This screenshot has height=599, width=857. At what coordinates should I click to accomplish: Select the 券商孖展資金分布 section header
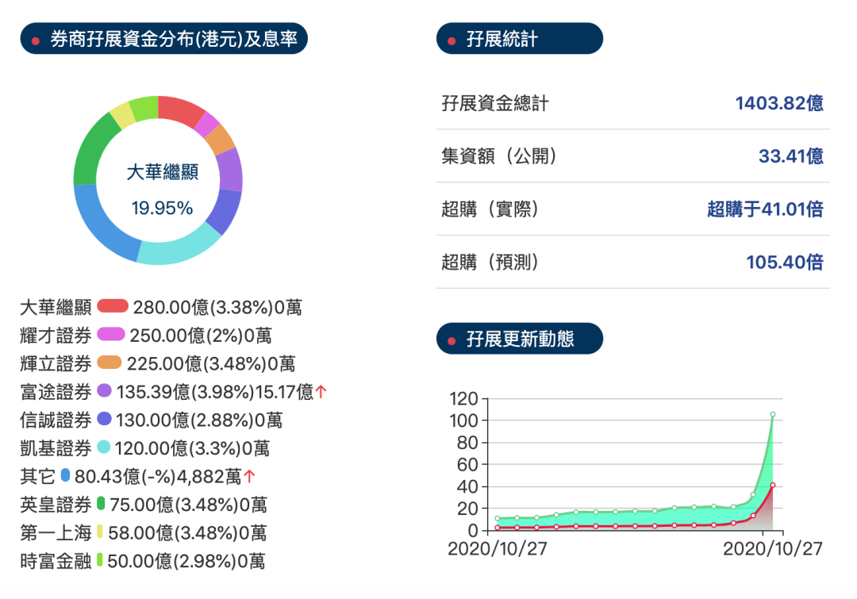click(163, 39)
